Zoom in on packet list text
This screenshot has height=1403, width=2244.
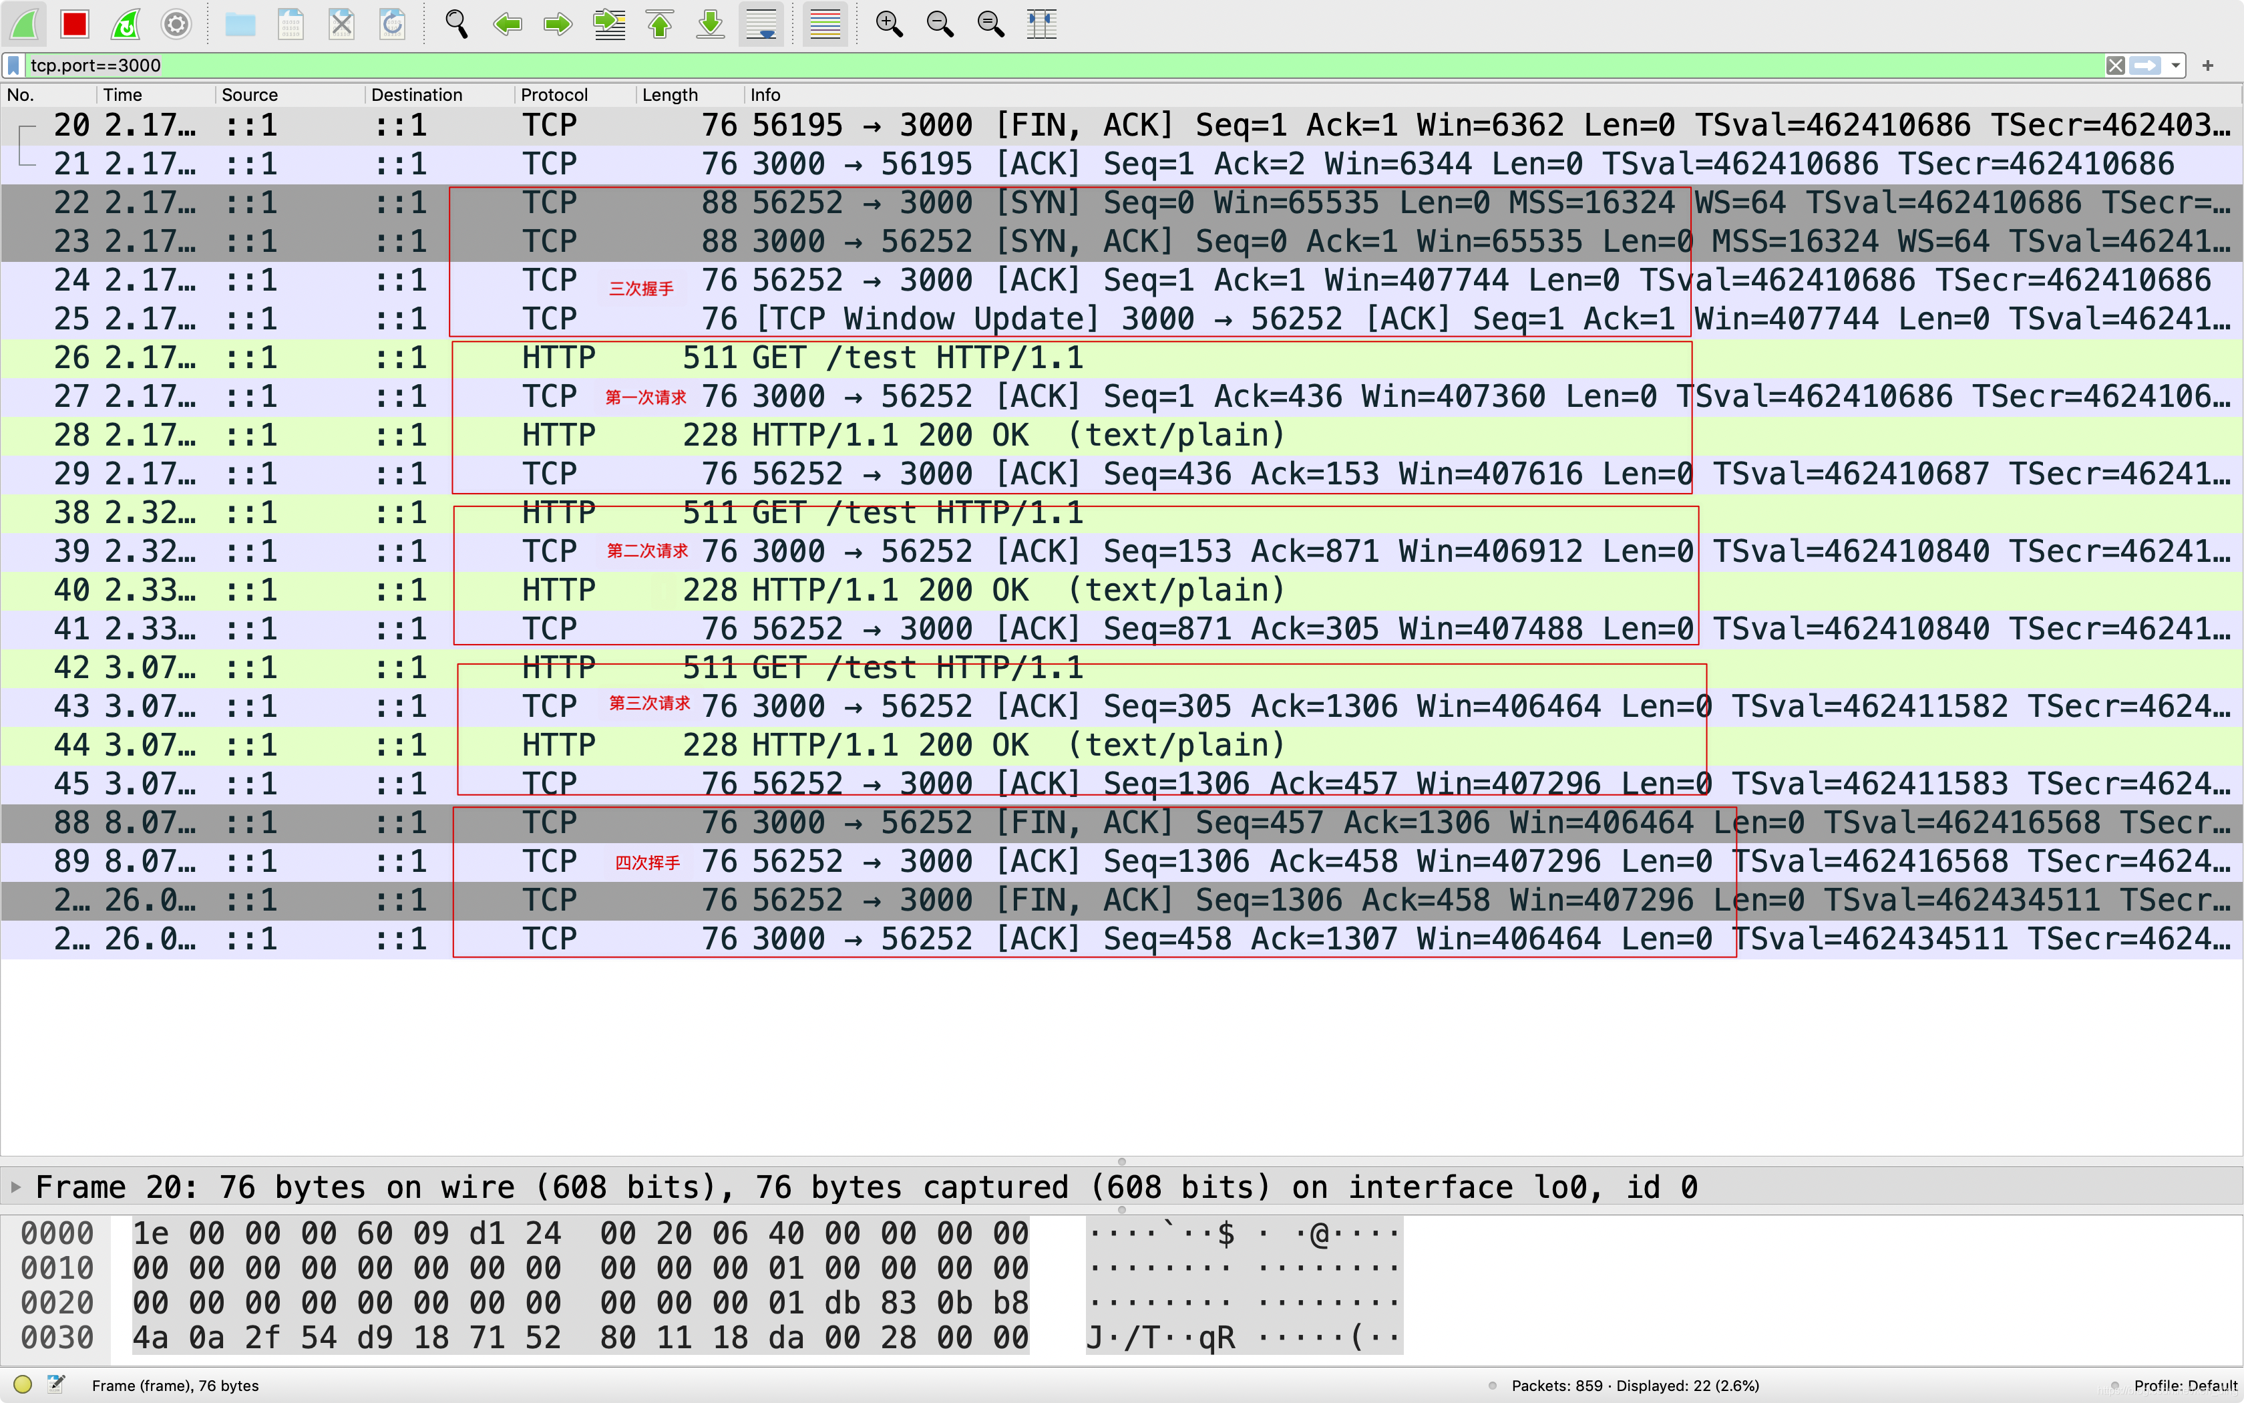coord(888,24)
